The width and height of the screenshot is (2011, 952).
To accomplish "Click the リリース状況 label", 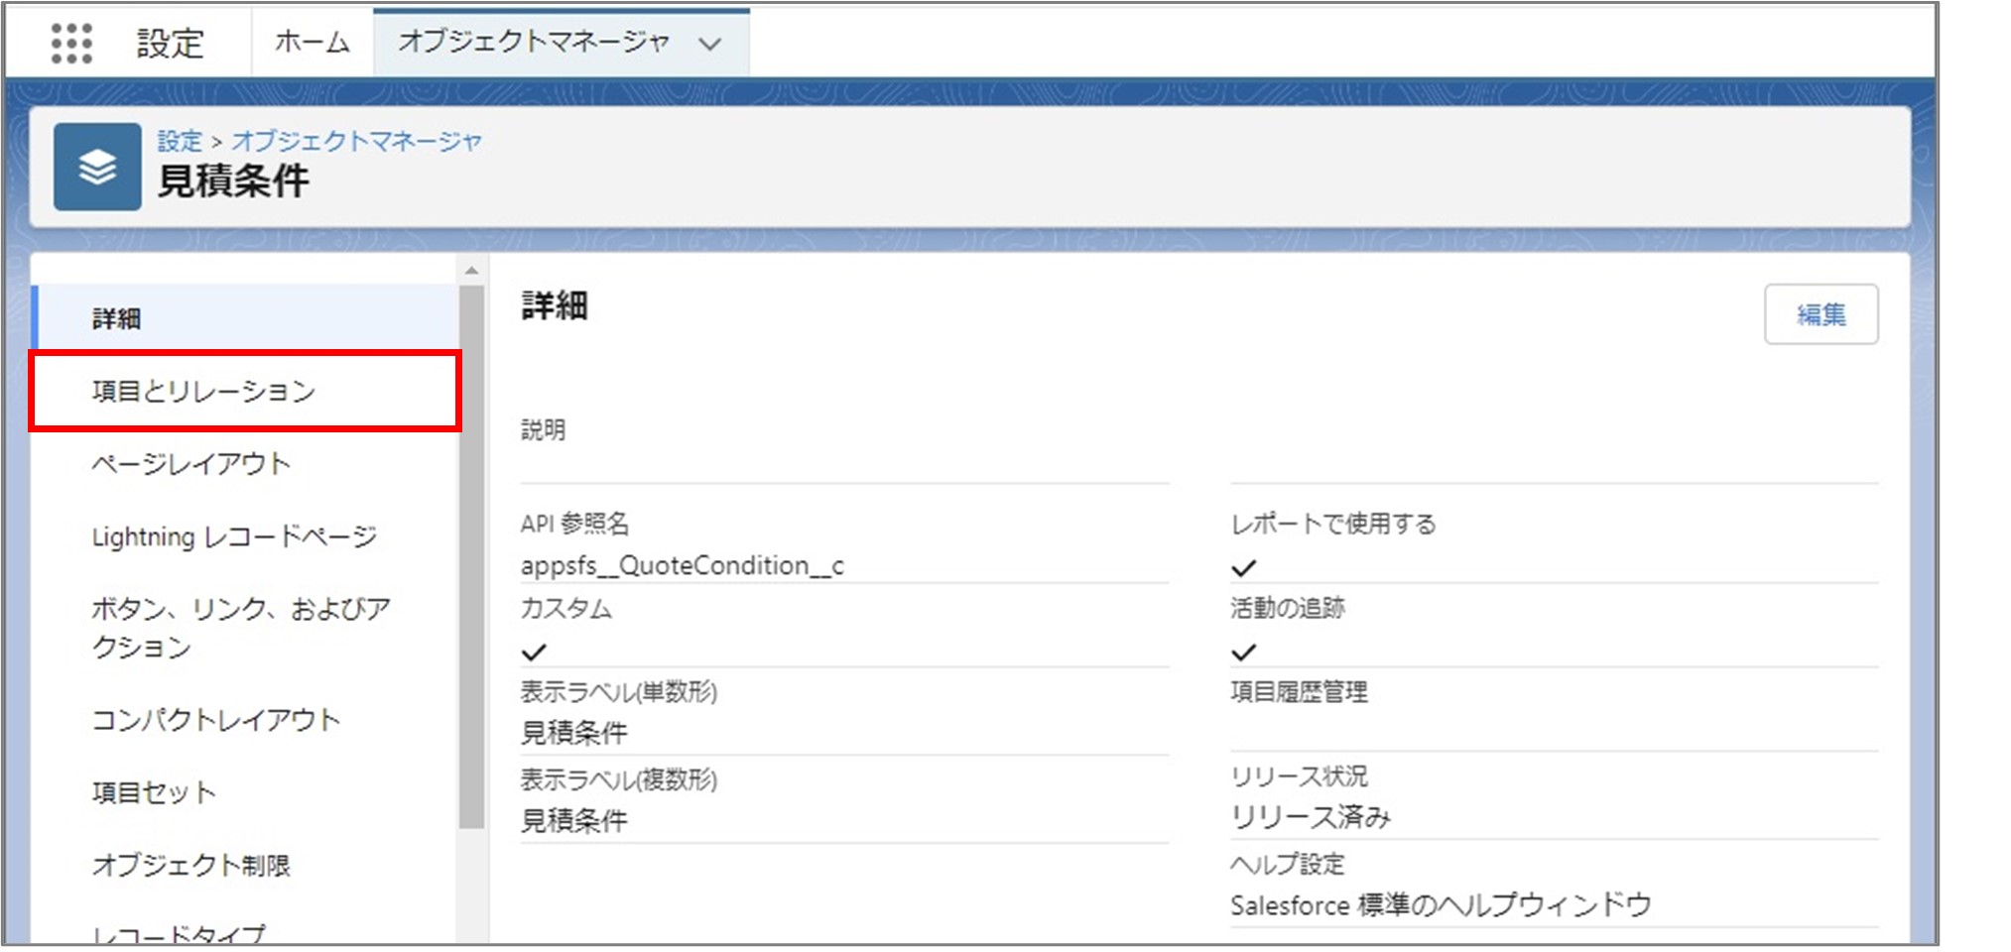I will coord(1299,775).
